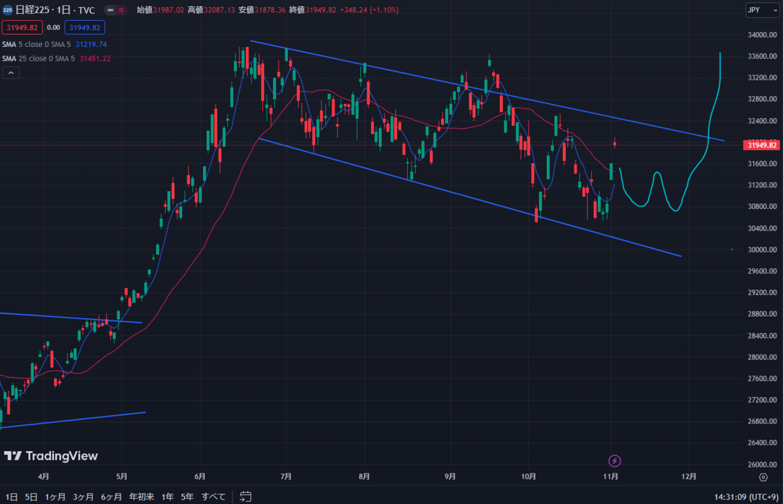783x504 pixels.
Task: Select the 1日 time range
Action: 12,497
